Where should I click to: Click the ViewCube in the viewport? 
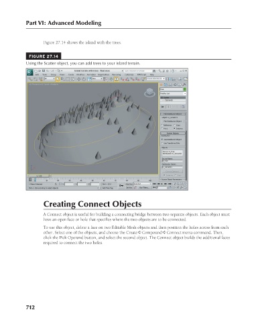click(x=149, y=93)
